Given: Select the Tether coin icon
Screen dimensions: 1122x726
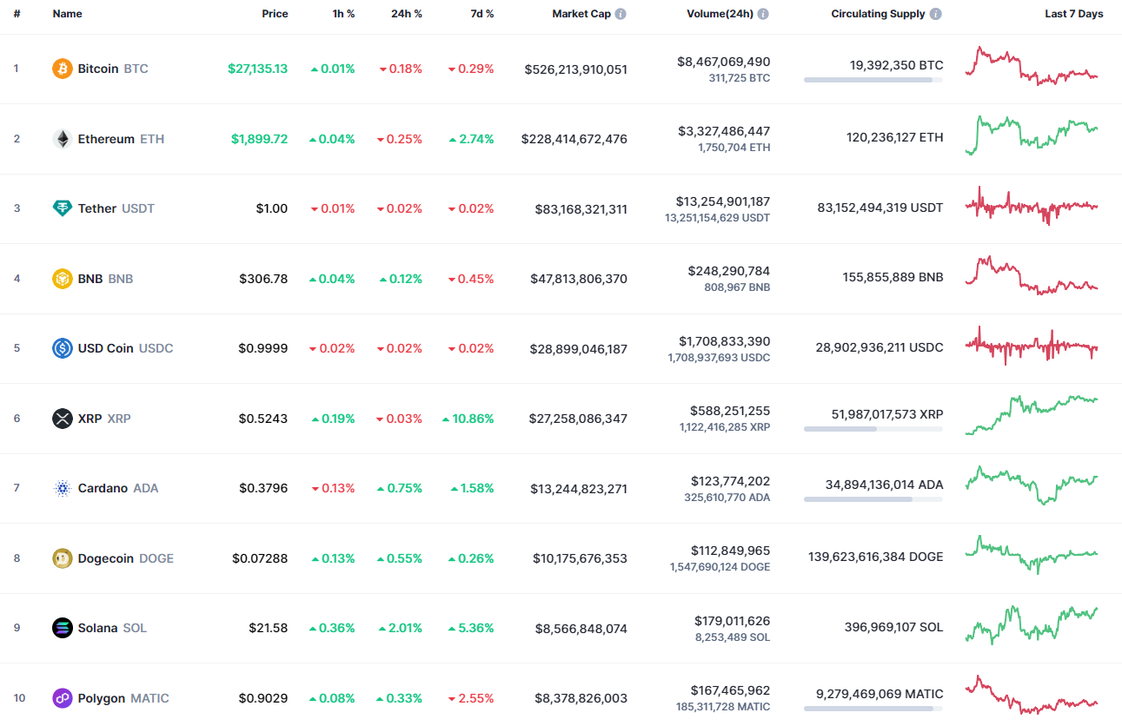Looking at the screenshot, I should pos(60,208).
